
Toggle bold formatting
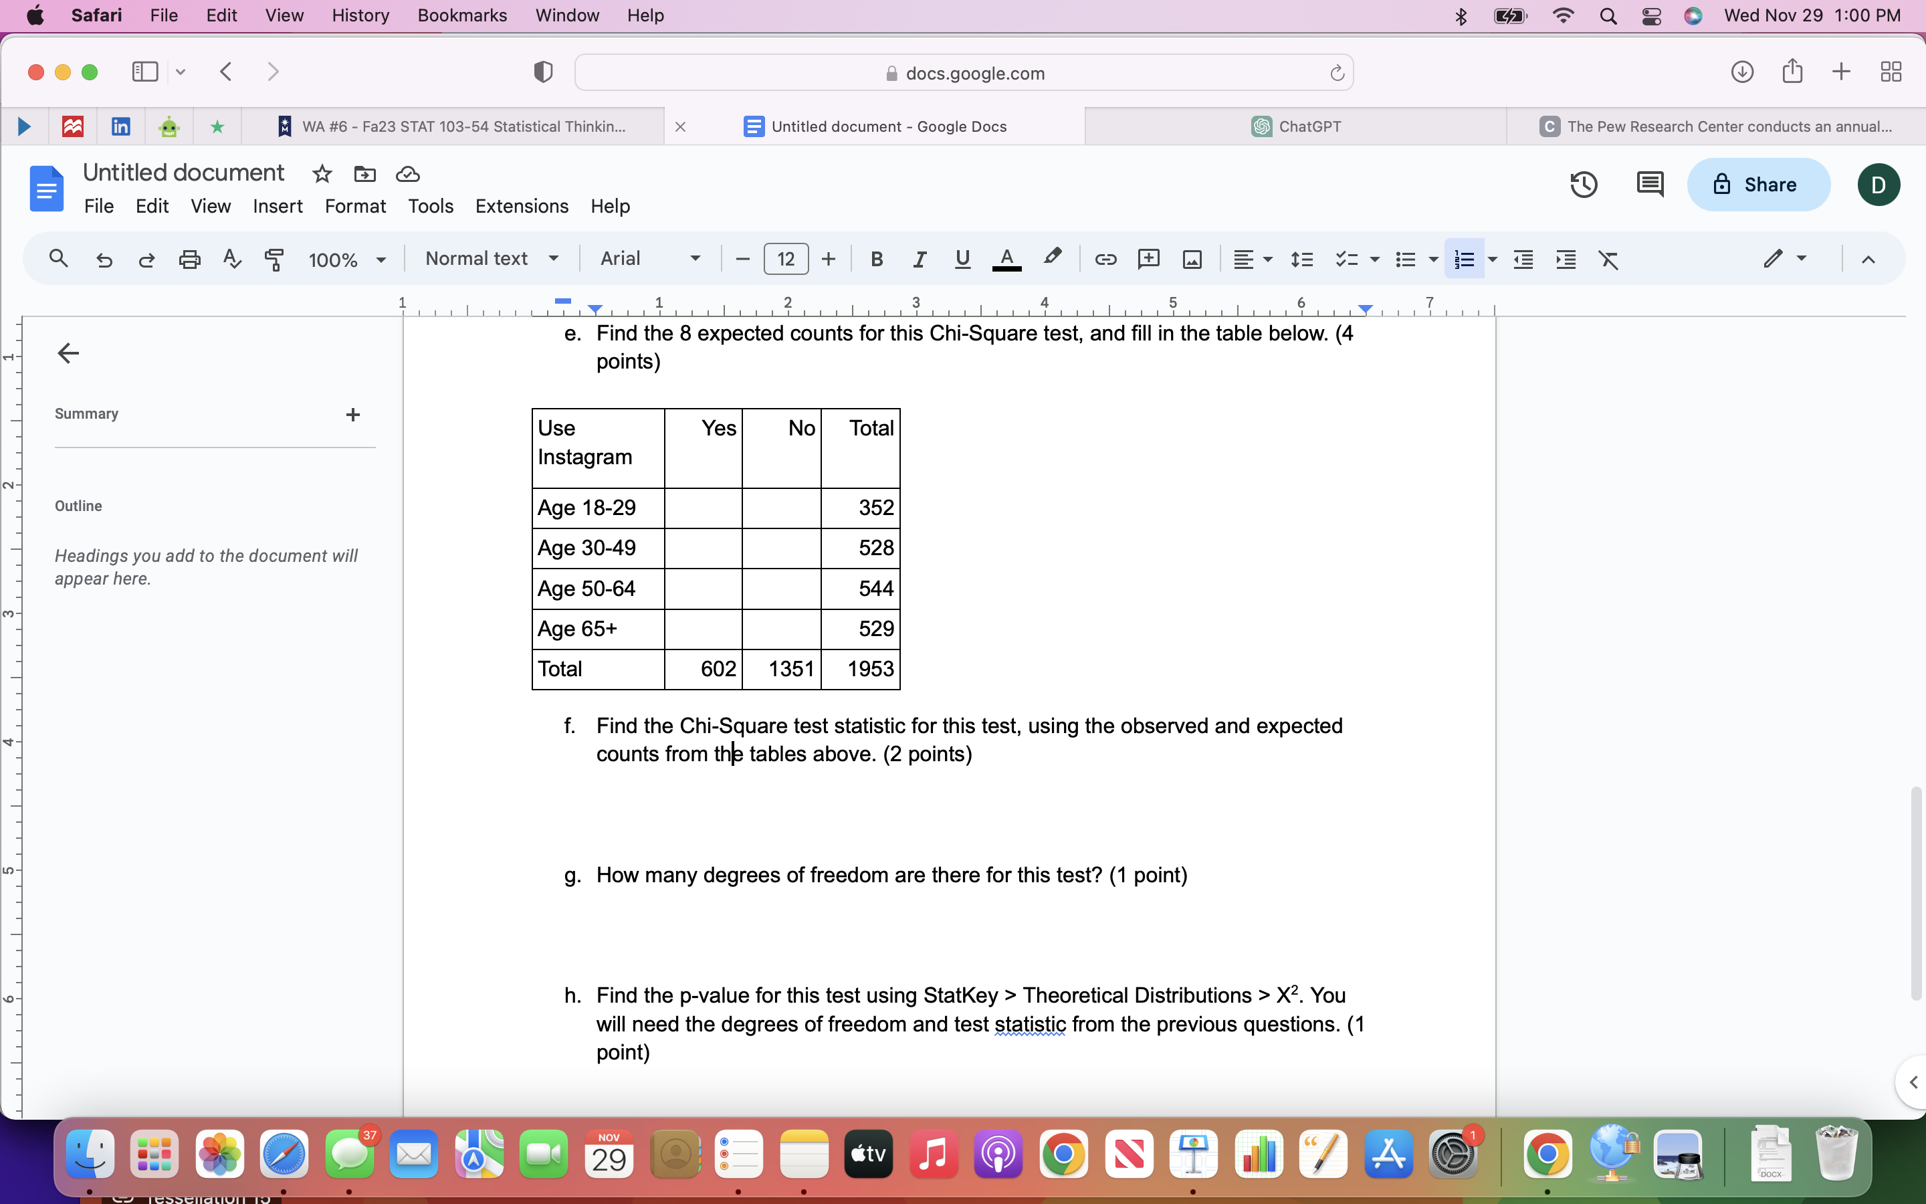coord(876,259)
